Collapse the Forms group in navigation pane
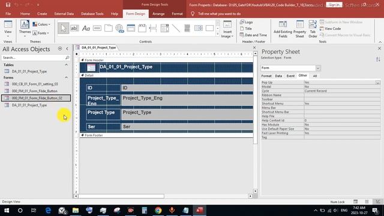384x216 pixels. 66,77
